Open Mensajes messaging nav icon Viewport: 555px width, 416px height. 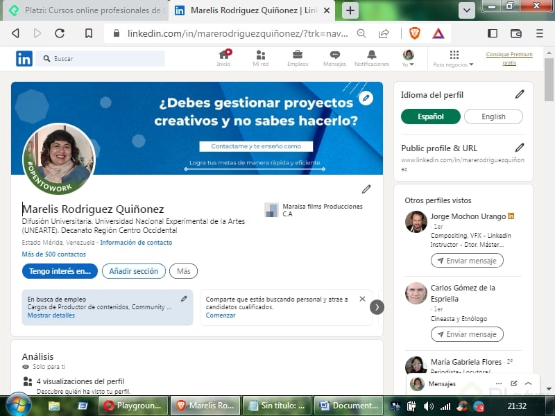[x=334, y=58]
